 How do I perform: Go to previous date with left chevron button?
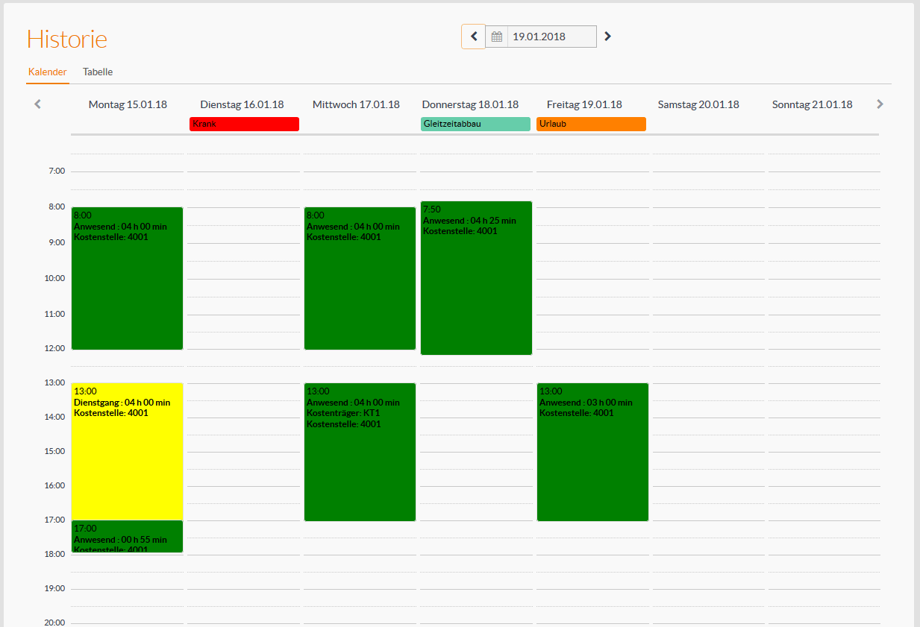pyautogui.click(x=473, y=37)
